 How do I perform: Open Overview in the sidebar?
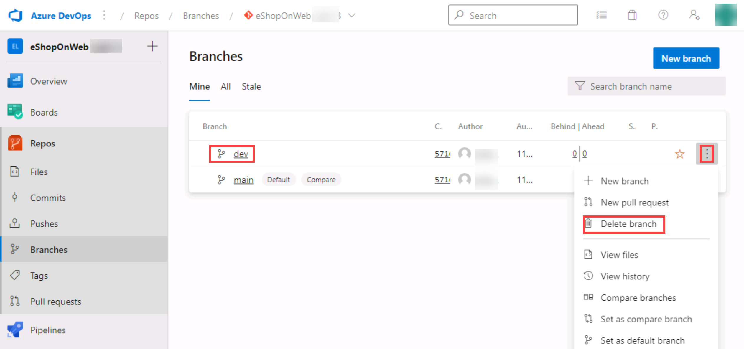(x=84, y=81)
